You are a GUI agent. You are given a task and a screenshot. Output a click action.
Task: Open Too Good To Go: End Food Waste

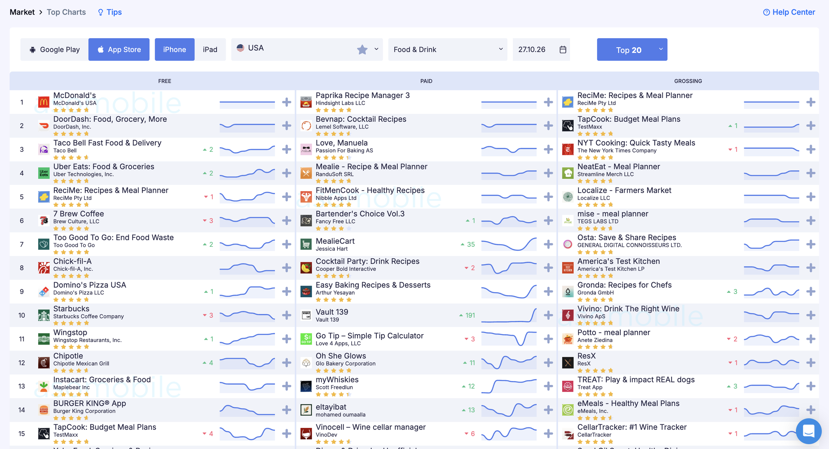tap(113, 237)
